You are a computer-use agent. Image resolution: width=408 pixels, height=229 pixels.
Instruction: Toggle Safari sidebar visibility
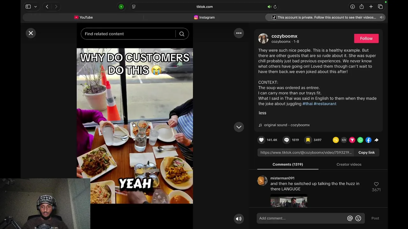click(28, 7)
